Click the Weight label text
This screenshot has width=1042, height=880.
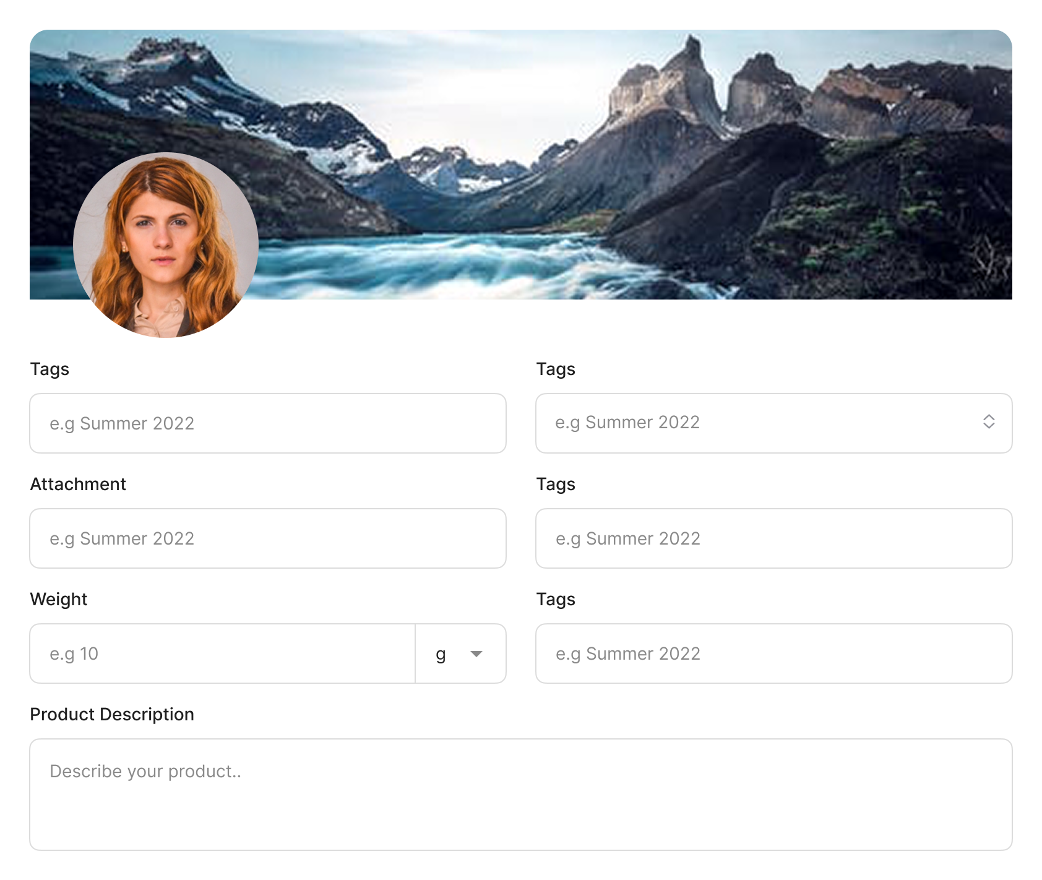click(59, 599)
